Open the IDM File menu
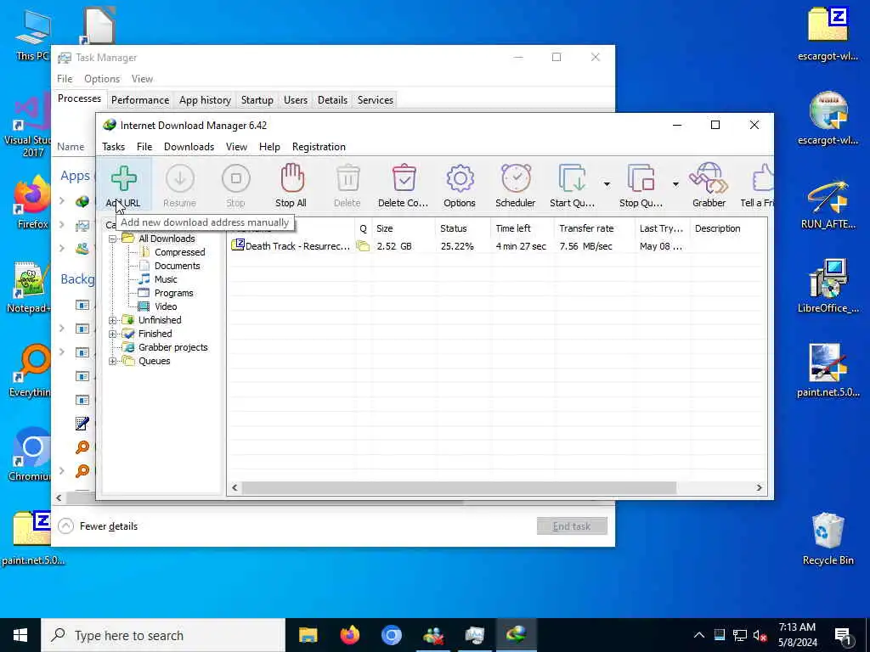The width and height of the screenshot is (870, 652). 144,147
